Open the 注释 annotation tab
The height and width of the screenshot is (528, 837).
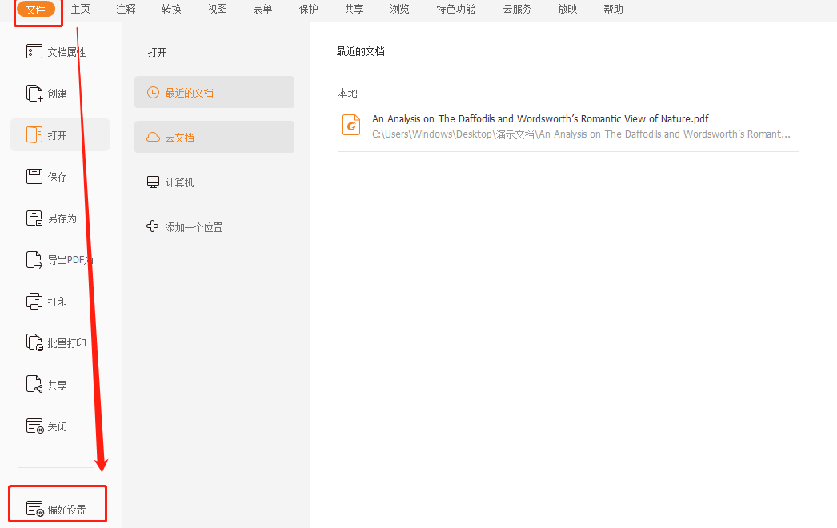point(125,9)
